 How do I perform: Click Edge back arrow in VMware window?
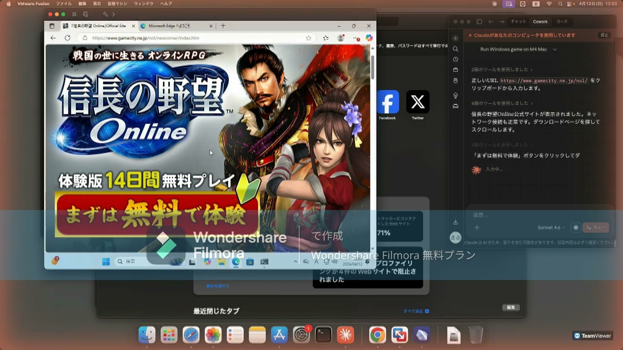pyautogui.click(x=53, y=38)
